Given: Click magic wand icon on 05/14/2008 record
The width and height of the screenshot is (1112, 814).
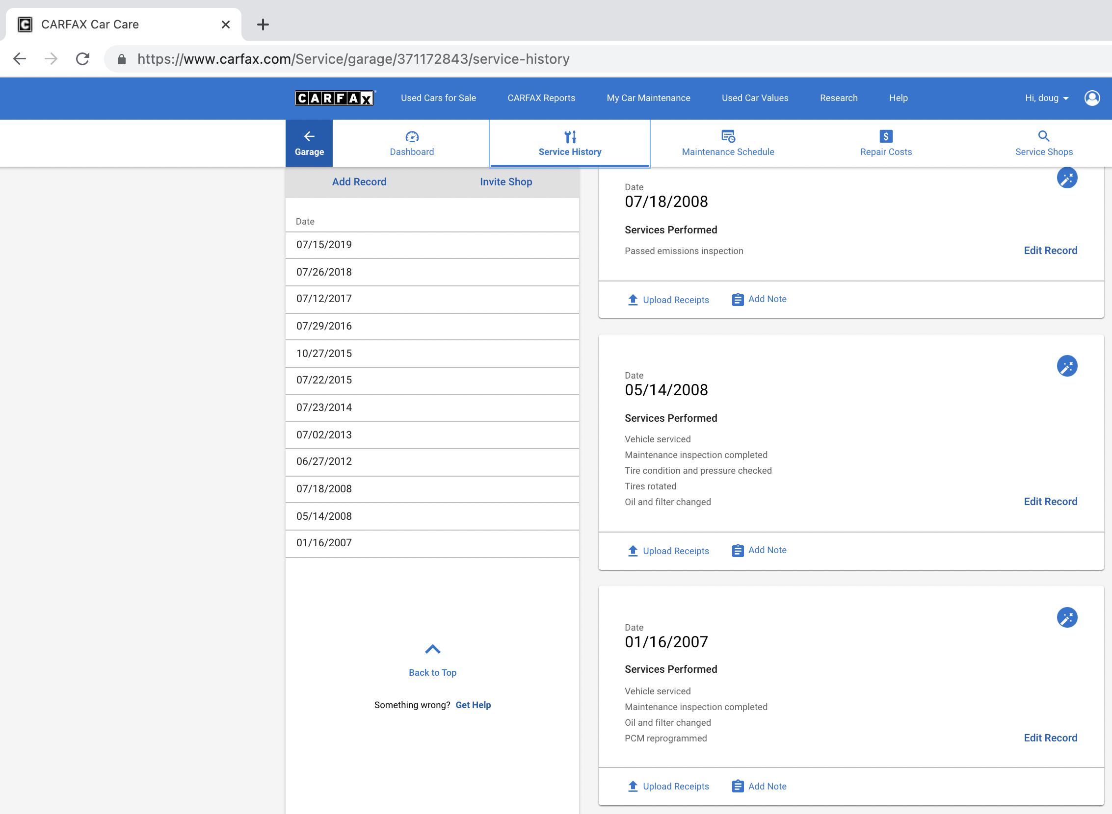Looking at the screenshot, I should click(x=1067, y=366).
